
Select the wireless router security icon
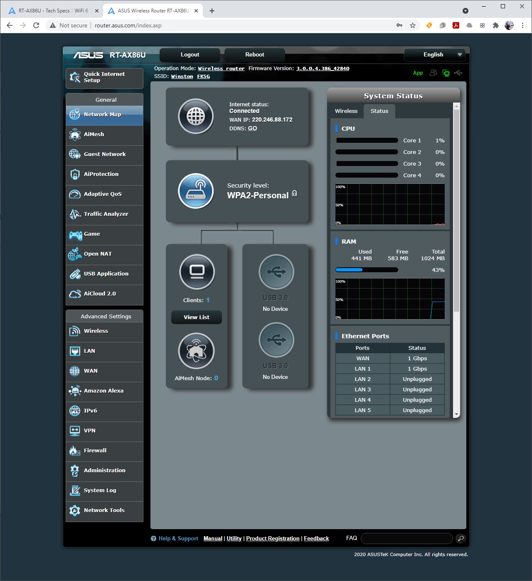[x=196, y=191]
